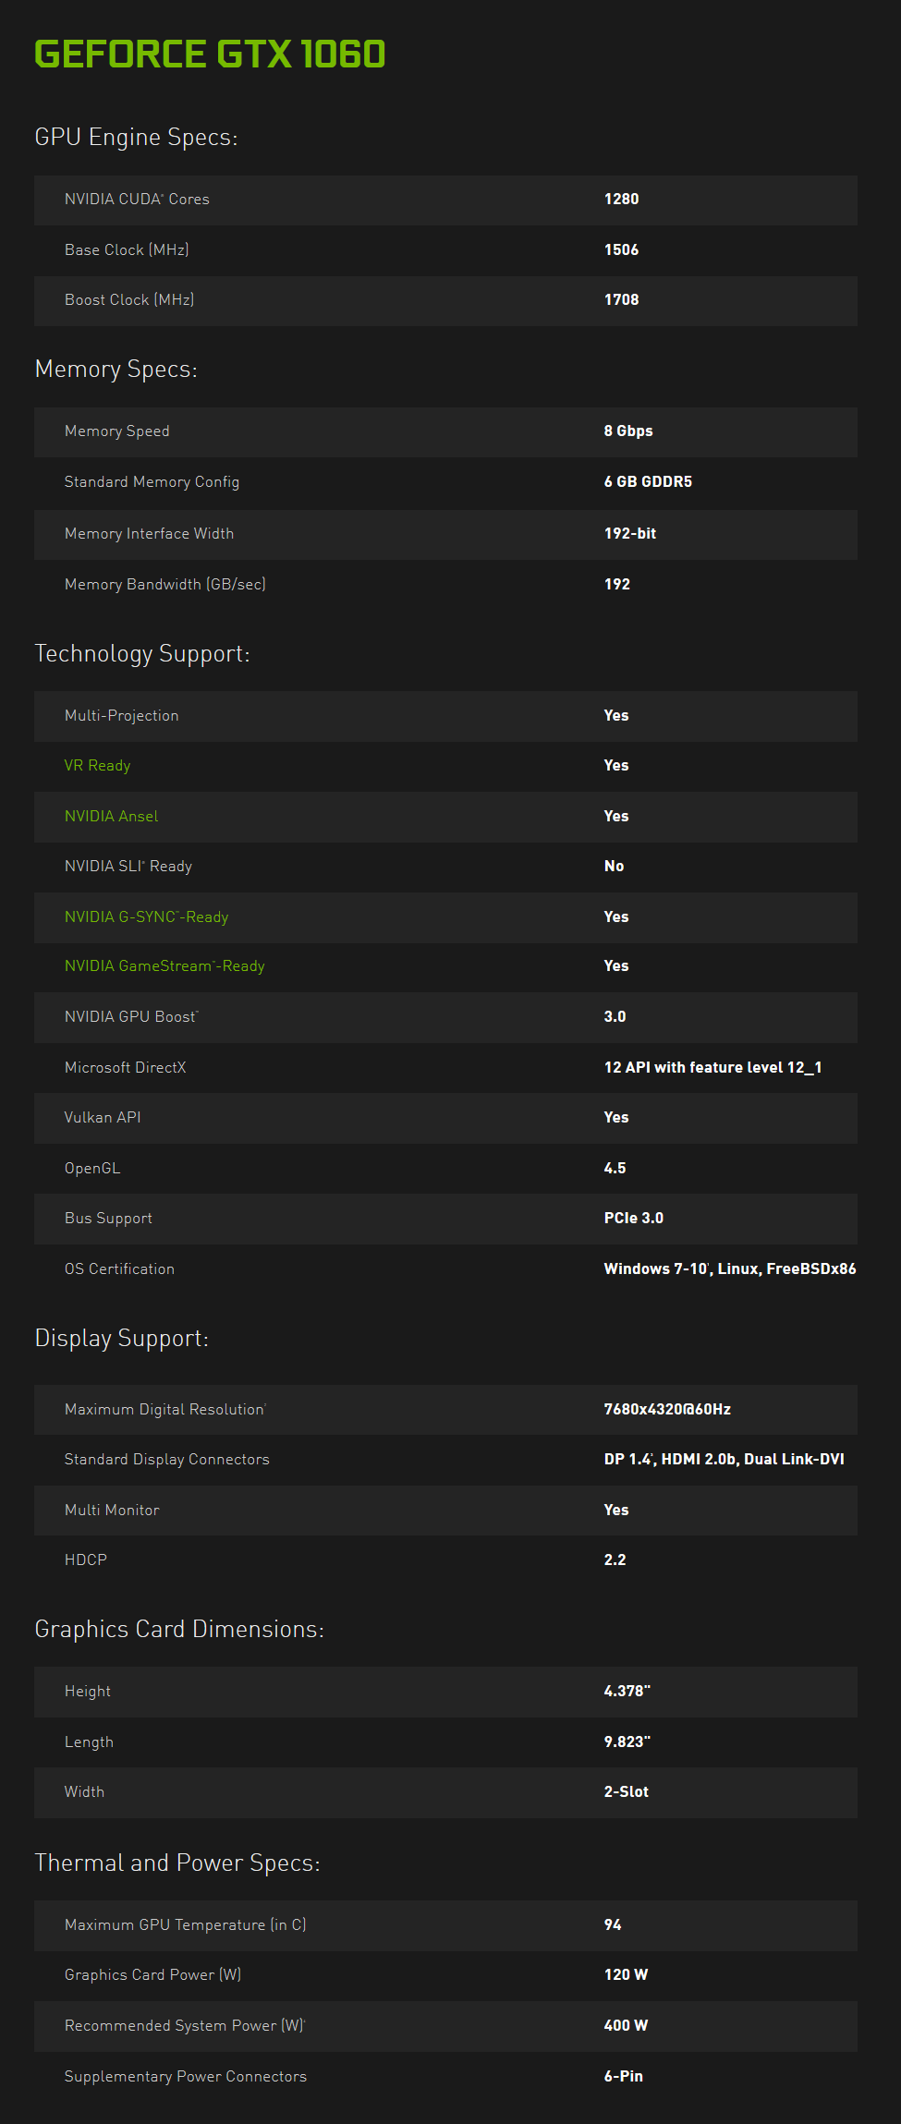Image resolution: width=901 pixels, height=2124 pixels.
Task: Click the 6 GB GDDR5 memory value
Action: [648, 481]
